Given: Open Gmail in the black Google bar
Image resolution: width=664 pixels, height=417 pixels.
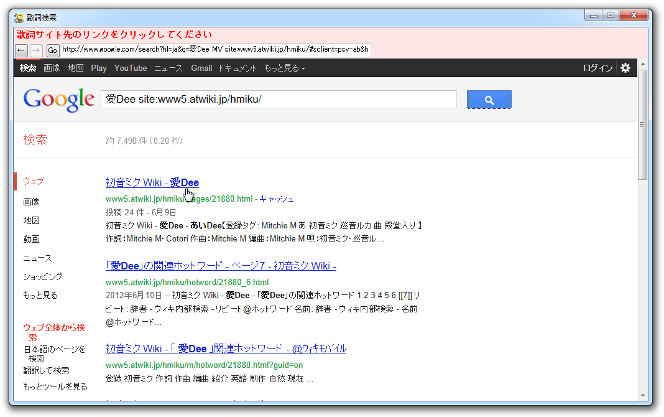Looking at the screenshot, I should [x=201, y=68].
